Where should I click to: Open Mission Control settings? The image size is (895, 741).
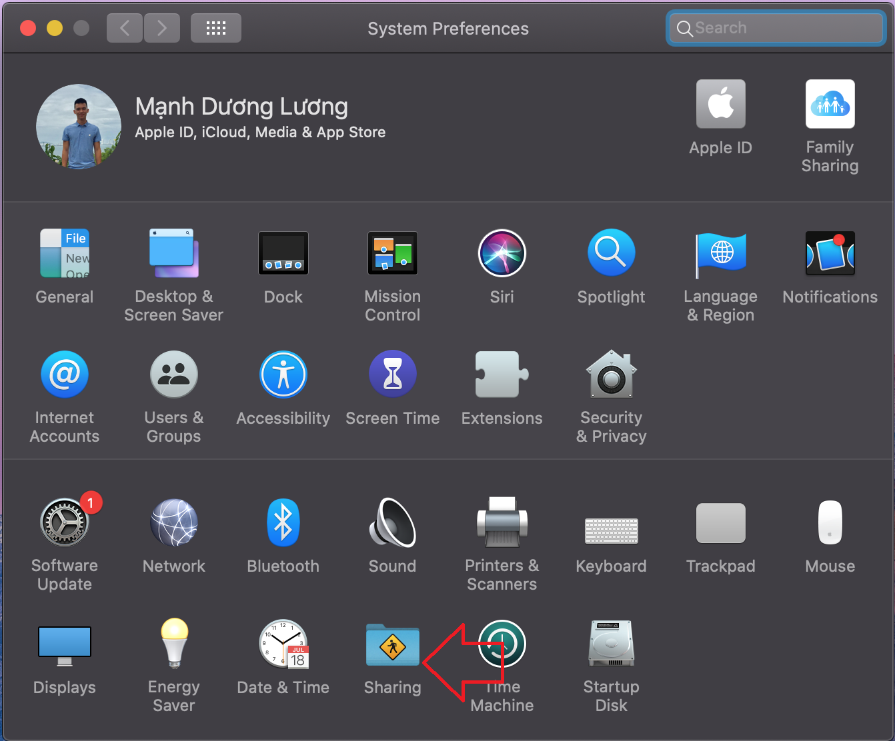tap(393, 253)
